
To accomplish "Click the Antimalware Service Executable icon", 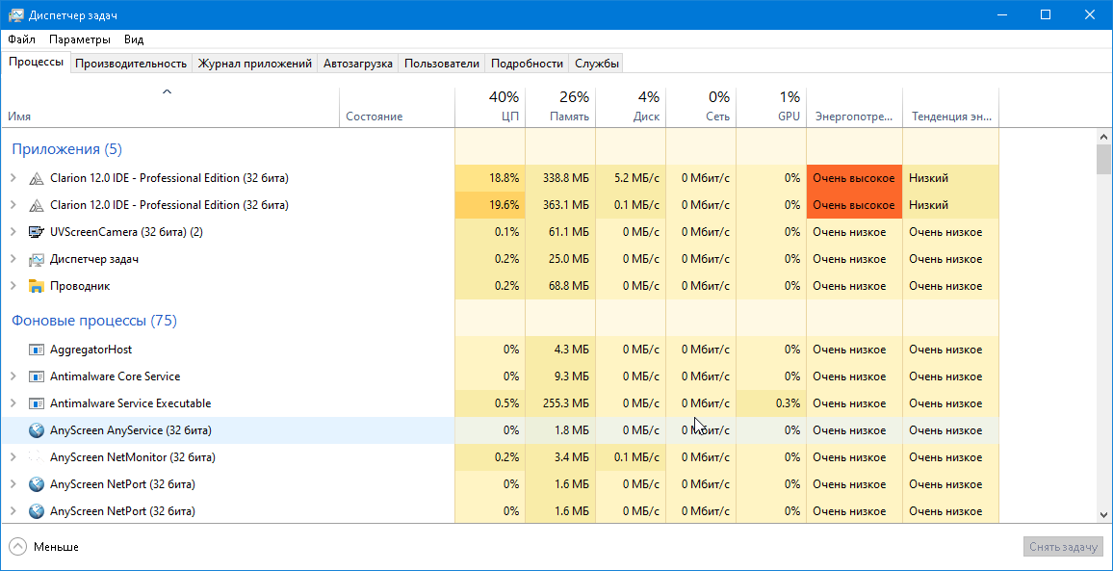I will click(37, 403).
